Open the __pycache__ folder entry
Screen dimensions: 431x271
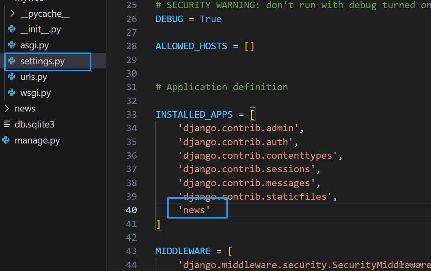click(x=45, y=14)
